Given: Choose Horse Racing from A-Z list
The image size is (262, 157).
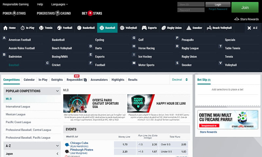Looking at the screenshot, I should pos(146,48).
